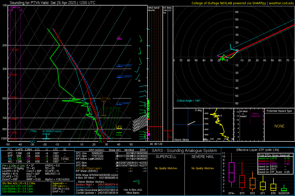Select the MU parcel row

coord(37,161)
